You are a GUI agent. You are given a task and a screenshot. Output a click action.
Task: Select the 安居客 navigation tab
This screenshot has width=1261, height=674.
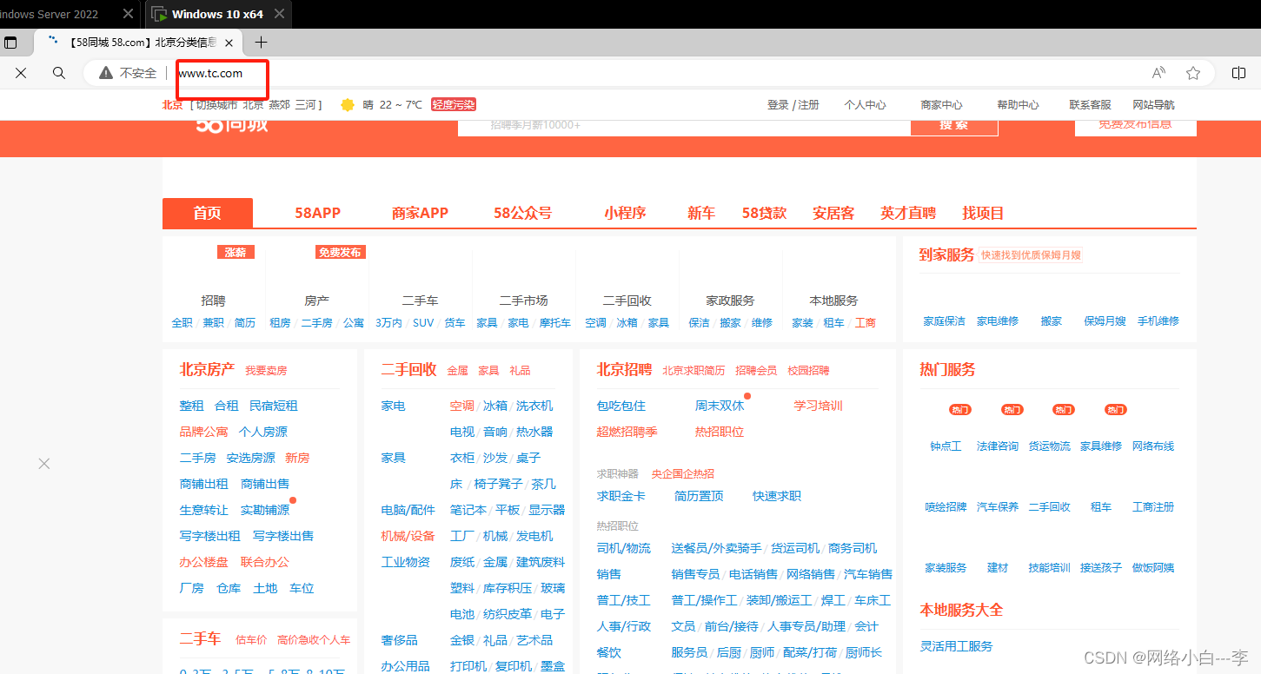tap(833, 213)
